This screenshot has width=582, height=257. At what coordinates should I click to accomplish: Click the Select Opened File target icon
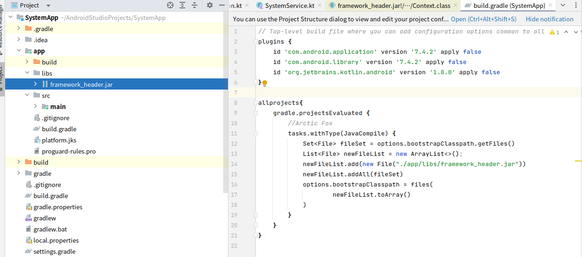tap(170, 6)
